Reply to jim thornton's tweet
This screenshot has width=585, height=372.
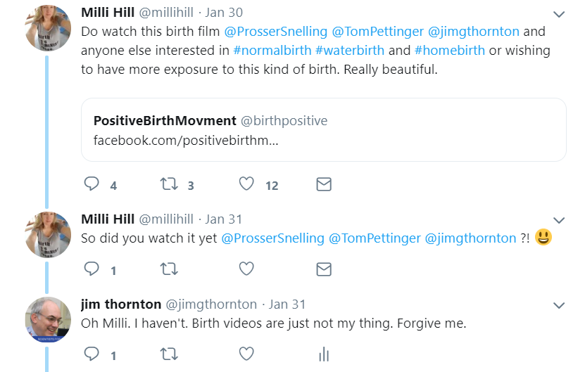tap(92, 353)
